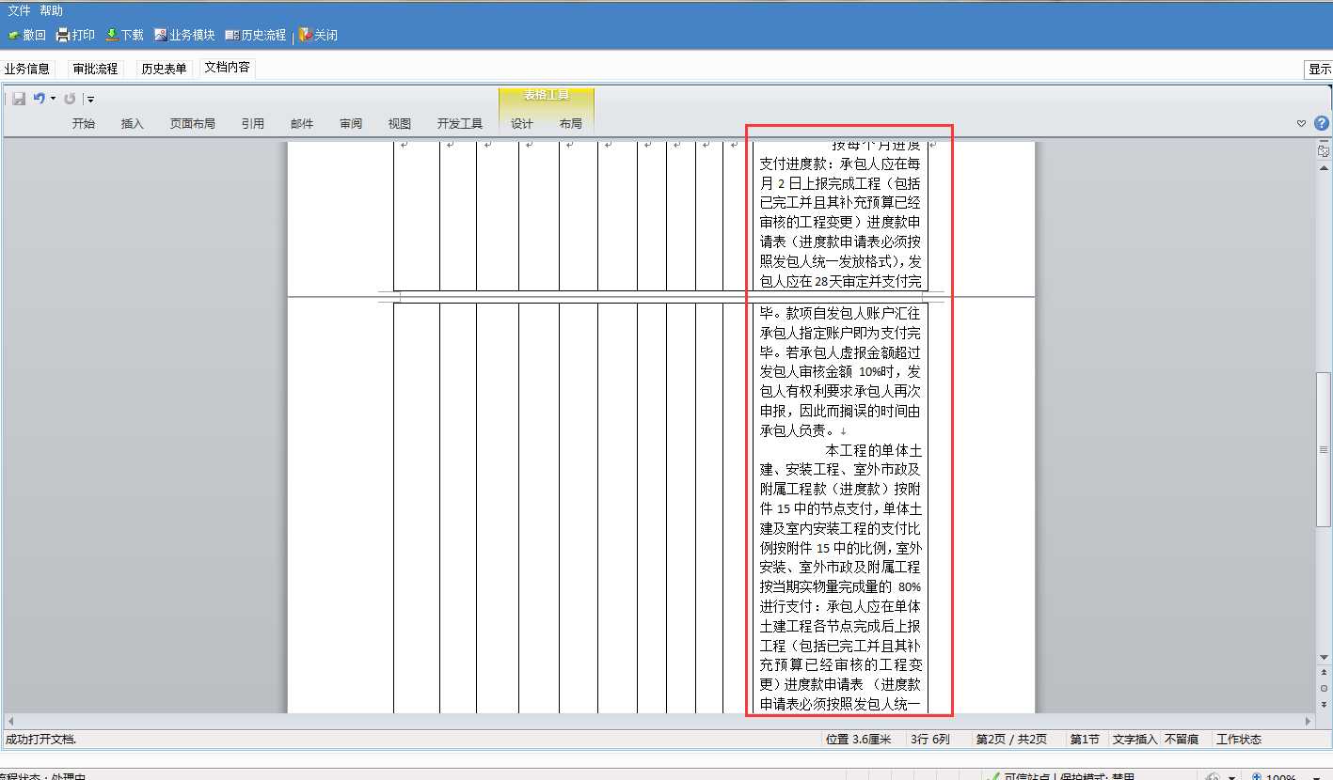Open the 邮件 ribbon tab
Viewport: 1333px width, 780px height.
[302, 123]
